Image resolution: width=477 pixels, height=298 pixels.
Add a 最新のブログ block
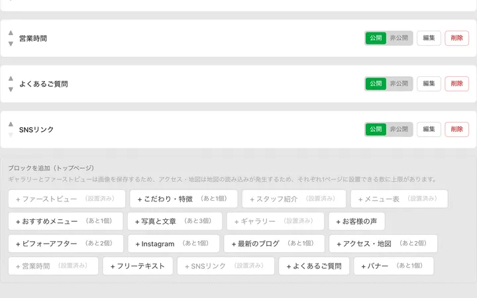[x=274, y=244]
